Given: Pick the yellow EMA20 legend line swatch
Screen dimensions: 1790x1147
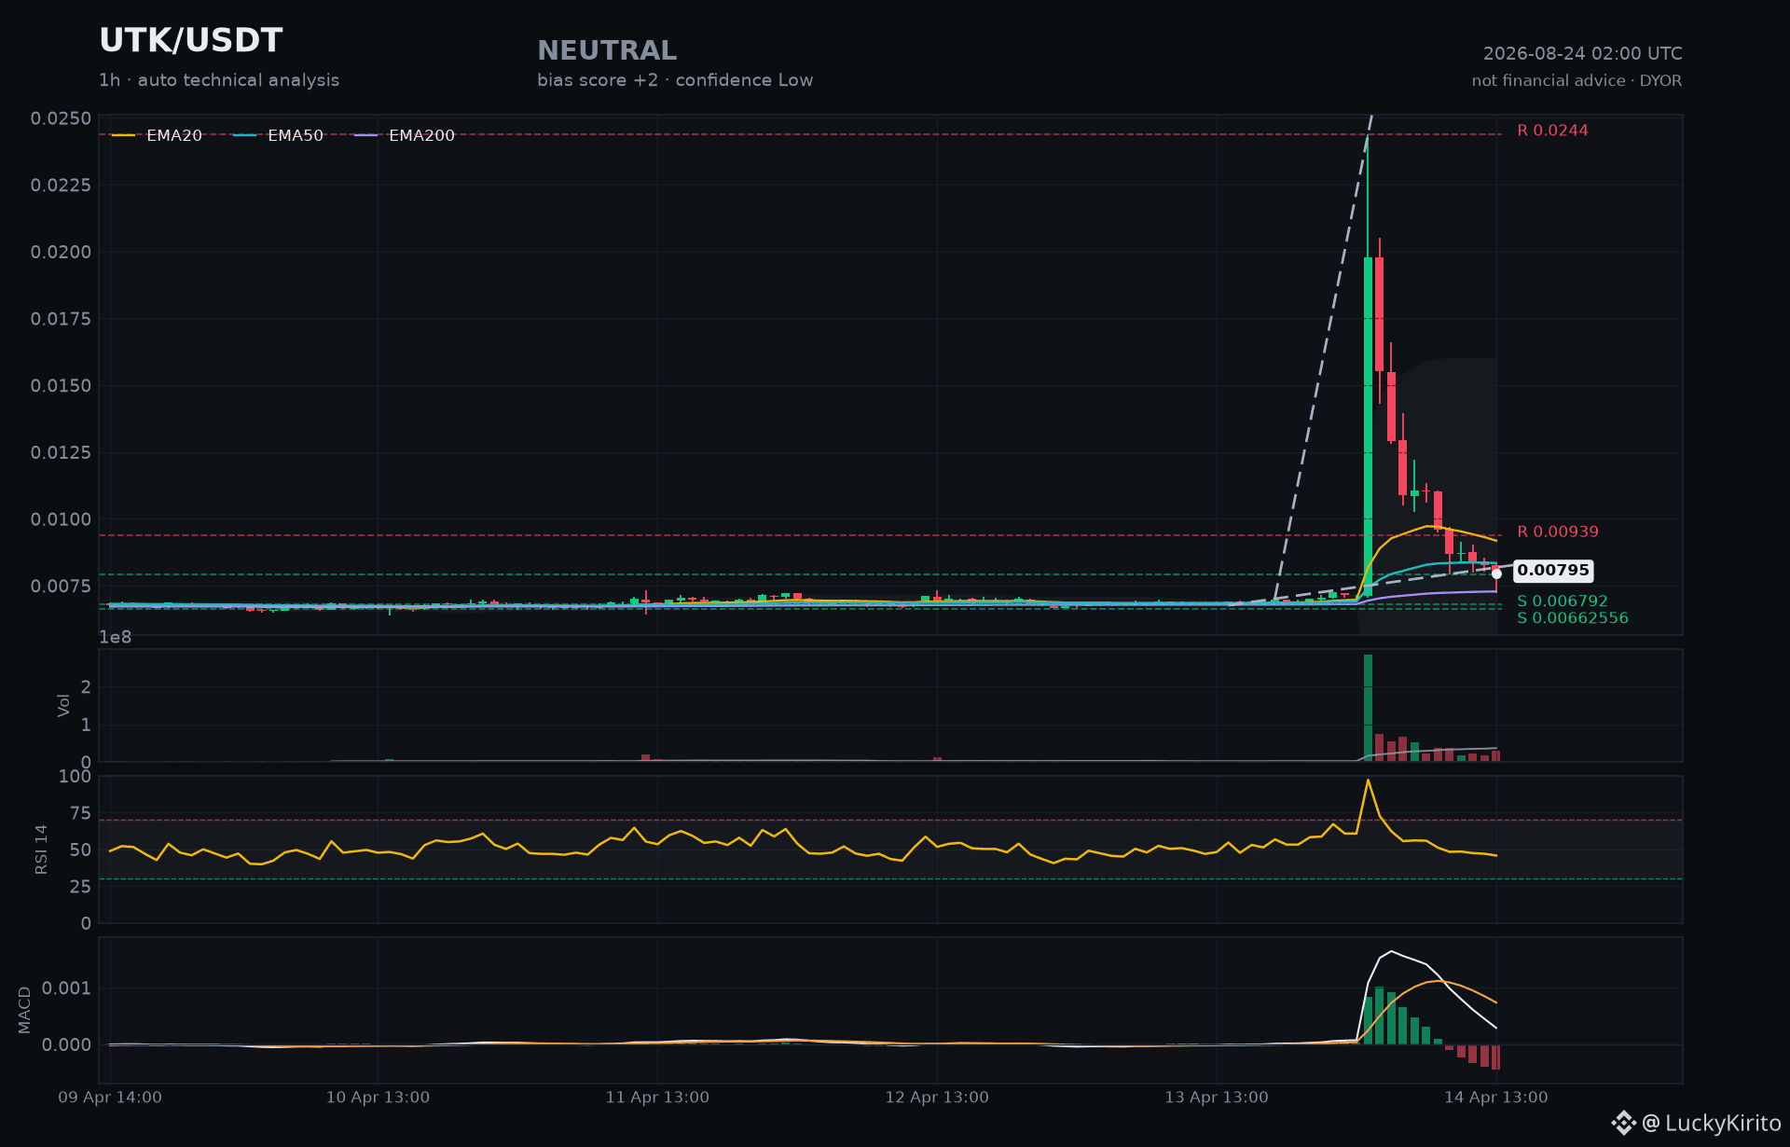Looking at the screenshot, I should 123,135.
